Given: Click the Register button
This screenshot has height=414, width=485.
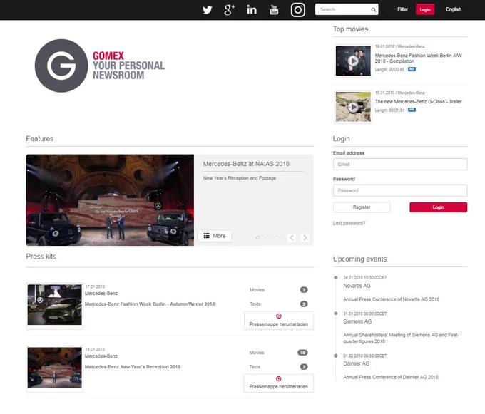Looking at the screenshot, I should (x=362, y=207).
